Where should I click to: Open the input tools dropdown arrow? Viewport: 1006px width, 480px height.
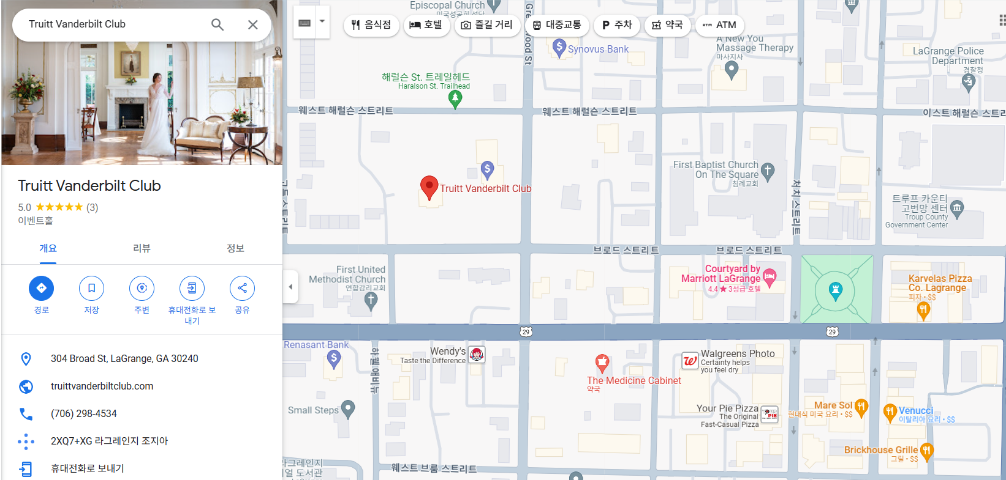pos(322,22)
